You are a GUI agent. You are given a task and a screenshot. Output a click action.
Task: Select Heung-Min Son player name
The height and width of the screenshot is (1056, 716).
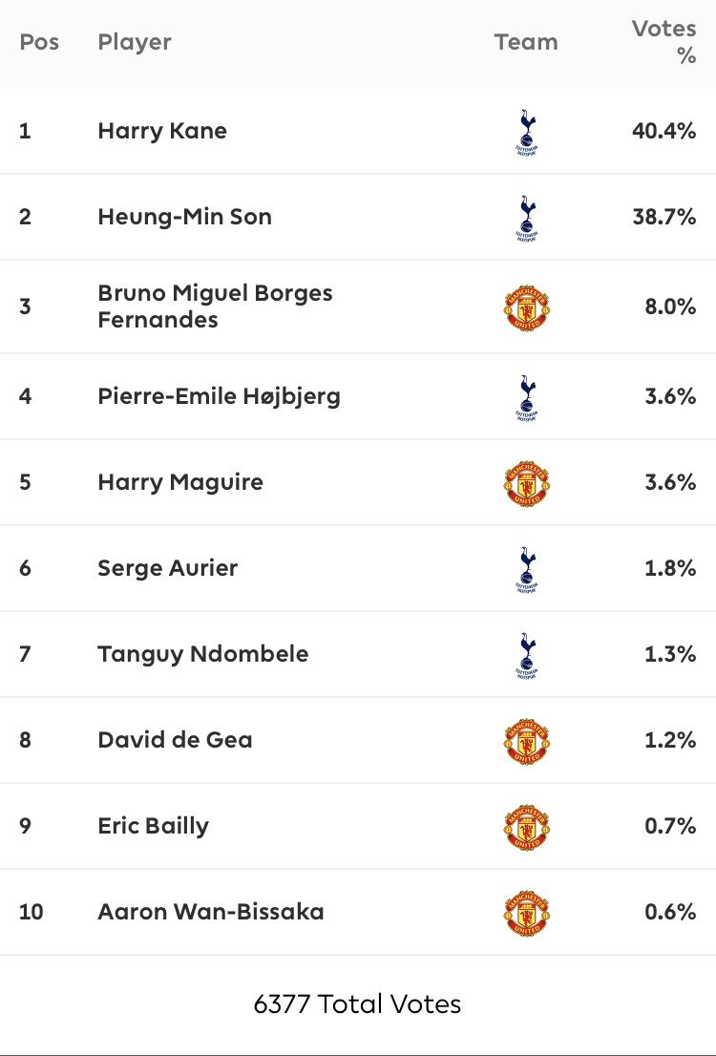(184, 217)
